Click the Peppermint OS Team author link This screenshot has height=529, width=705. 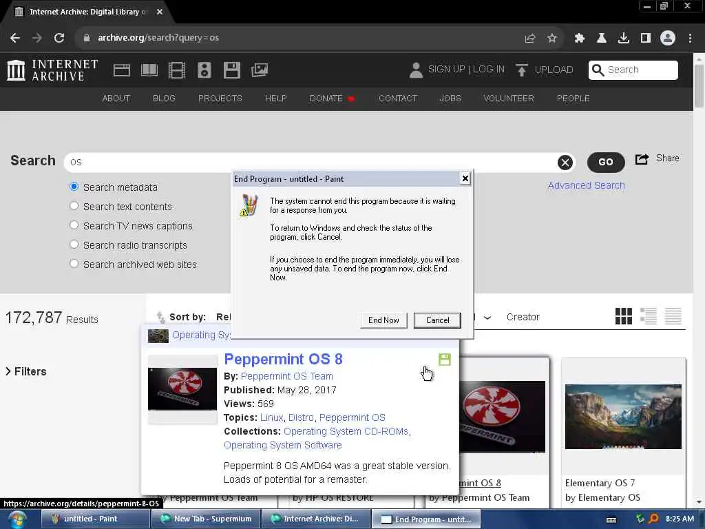pos(287,376)
